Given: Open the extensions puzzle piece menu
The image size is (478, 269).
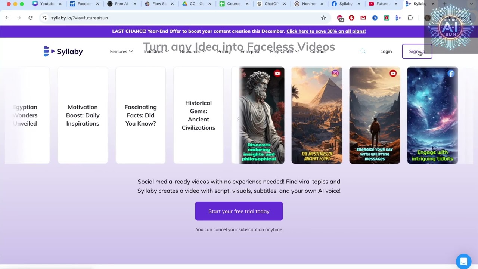Looking at the screenshot, I should (410, 18).
